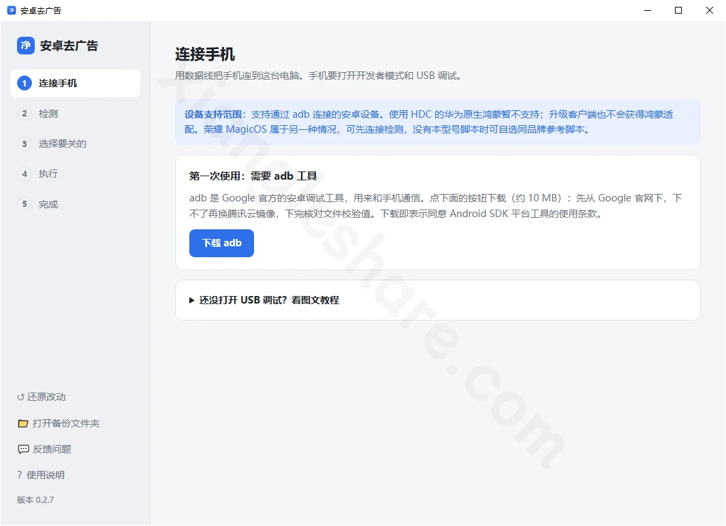This screenshot has width=726, height=526.
Task: Click the 版本 0.2.7 version text
Action: (x=35, y=499)
